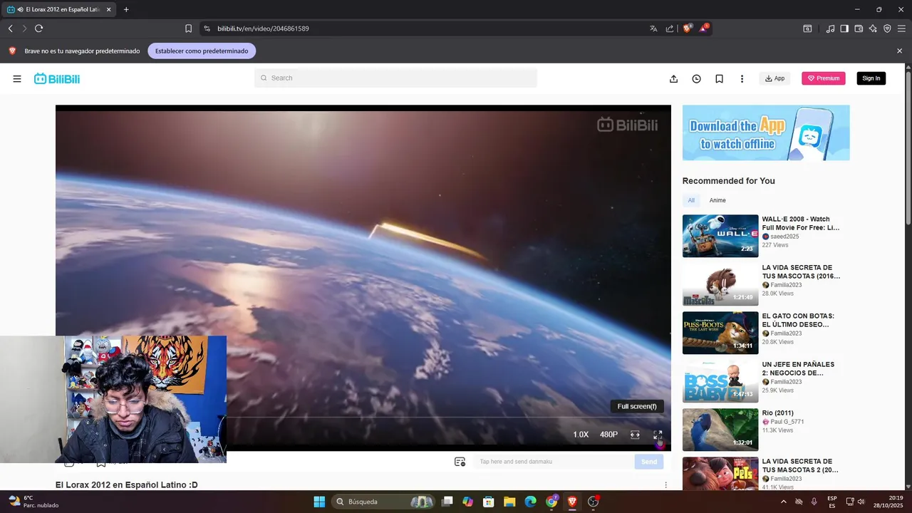Image resolution: width=912 pixels, height=513 pixels.
Task: Open the Rio (2011) video link
Action: coord(777,413)
